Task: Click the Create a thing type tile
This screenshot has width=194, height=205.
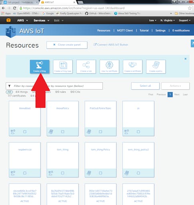Action: [63, 67]
